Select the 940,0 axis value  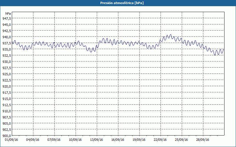[6, 37]
